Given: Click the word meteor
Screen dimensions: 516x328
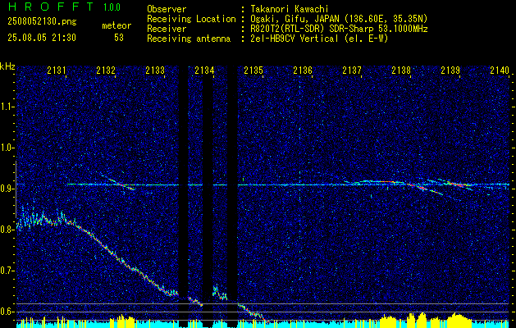Looking at the screenshot, I should [x=116, y=25].
